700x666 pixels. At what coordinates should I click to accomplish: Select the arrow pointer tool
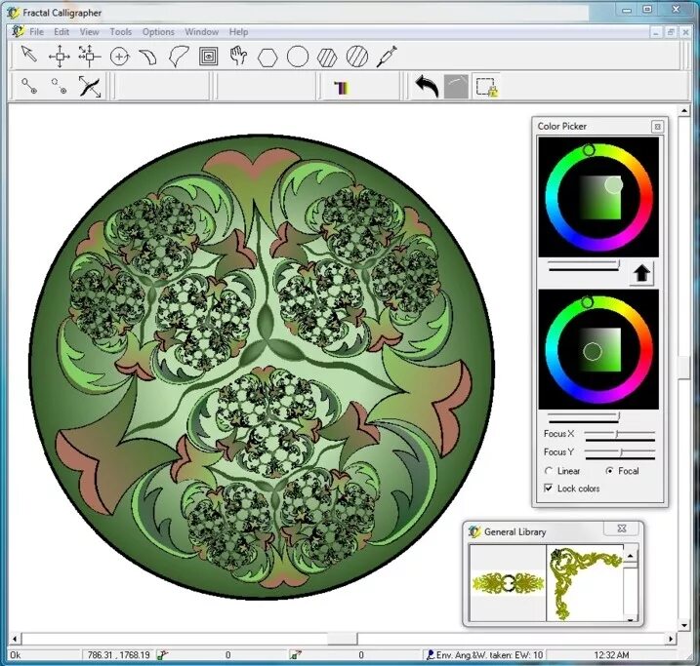tap(29, 55)
